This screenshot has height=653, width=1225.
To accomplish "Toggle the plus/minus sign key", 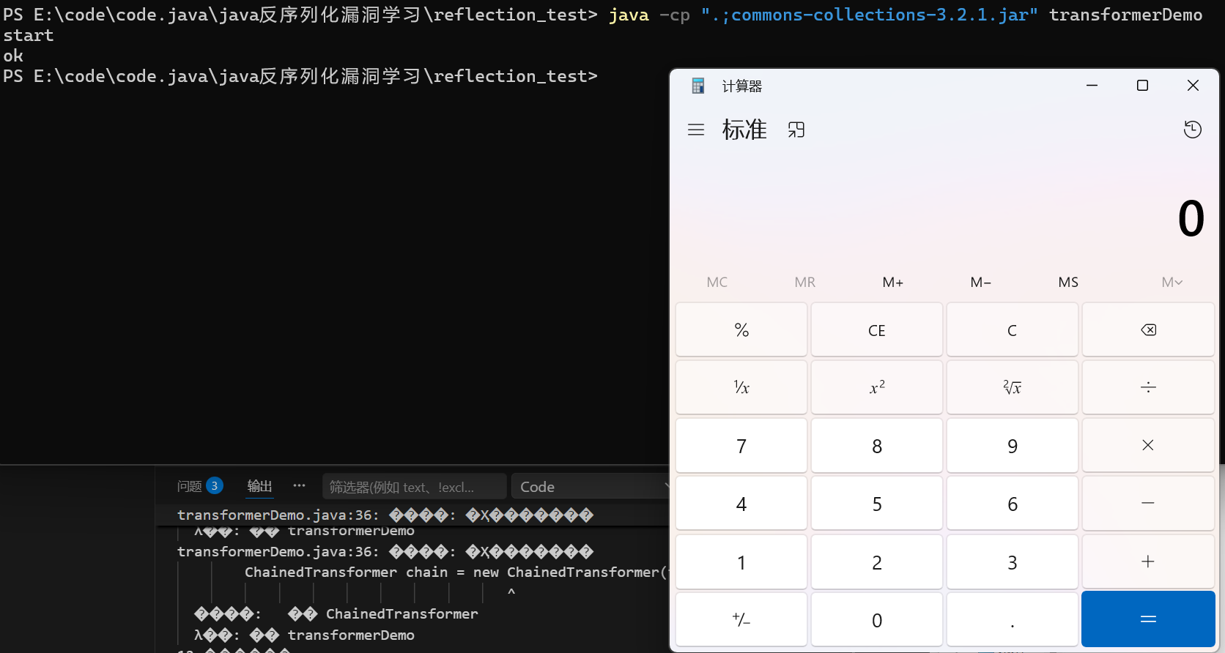I will point(741,620).
